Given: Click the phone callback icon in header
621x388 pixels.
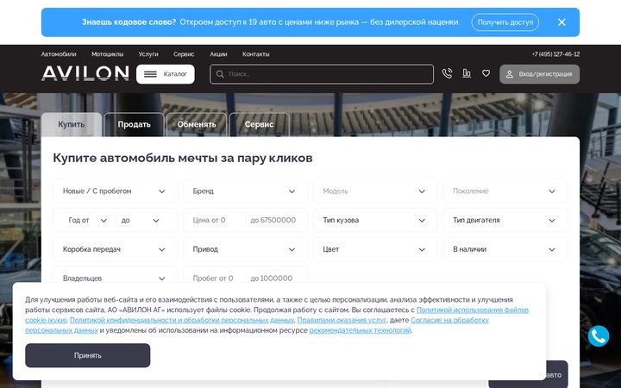Looking at the screenshot, I should tap(447, 73).
